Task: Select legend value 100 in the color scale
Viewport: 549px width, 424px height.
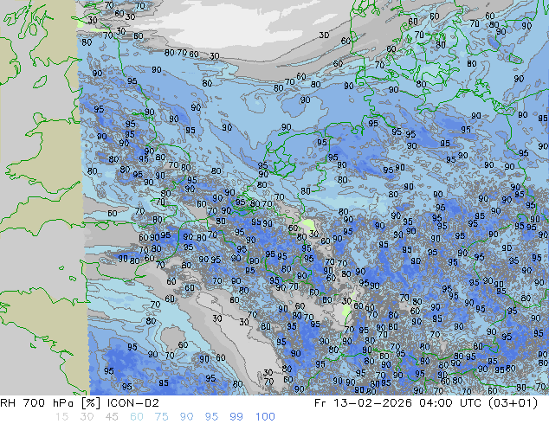Action: pyautogui.click(x=265, y=417)
